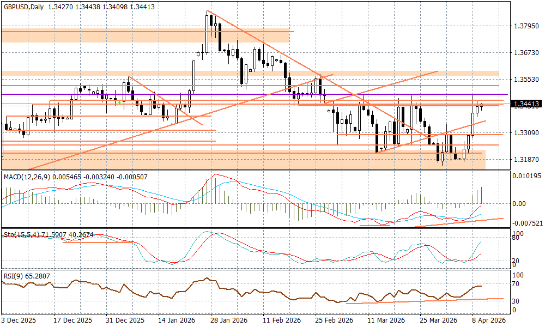The height and width of the screenshot is (327, 545).
Task: Select the RSI(9) indicator label
Action: click(x=13, y=276)
